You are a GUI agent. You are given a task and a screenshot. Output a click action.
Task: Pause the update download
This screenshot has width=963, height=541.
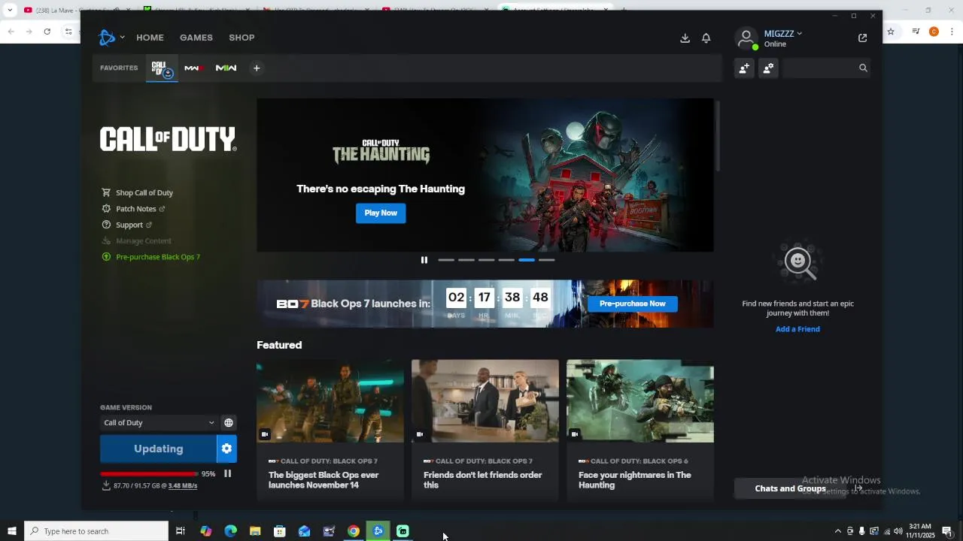click(x=227, y=474)
